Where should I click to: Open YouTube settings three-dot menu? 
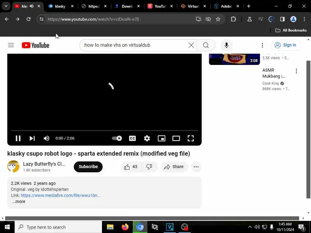click(x=262, y=45)
